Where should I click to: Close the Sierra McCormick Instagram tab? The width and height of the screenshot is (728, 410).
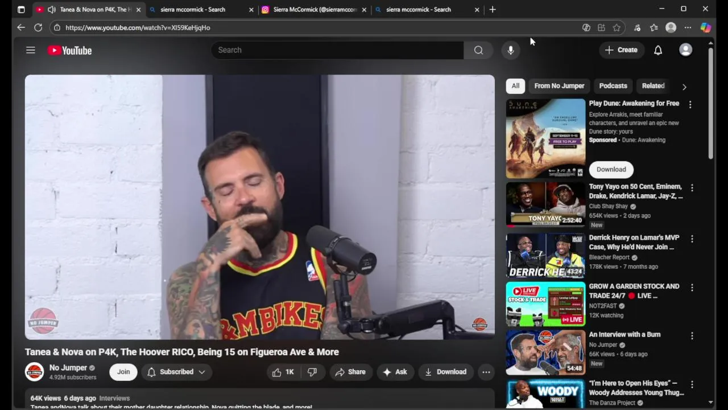(364, 10)
